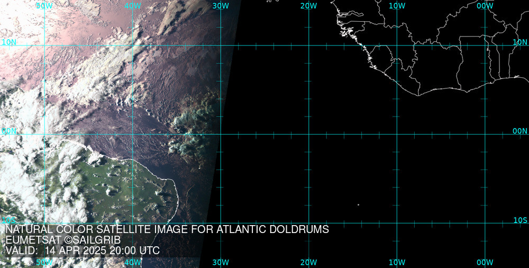
Task: Click the 10W longitude label along the top edge
Action: pyautogui.click(x=397, y=6)
